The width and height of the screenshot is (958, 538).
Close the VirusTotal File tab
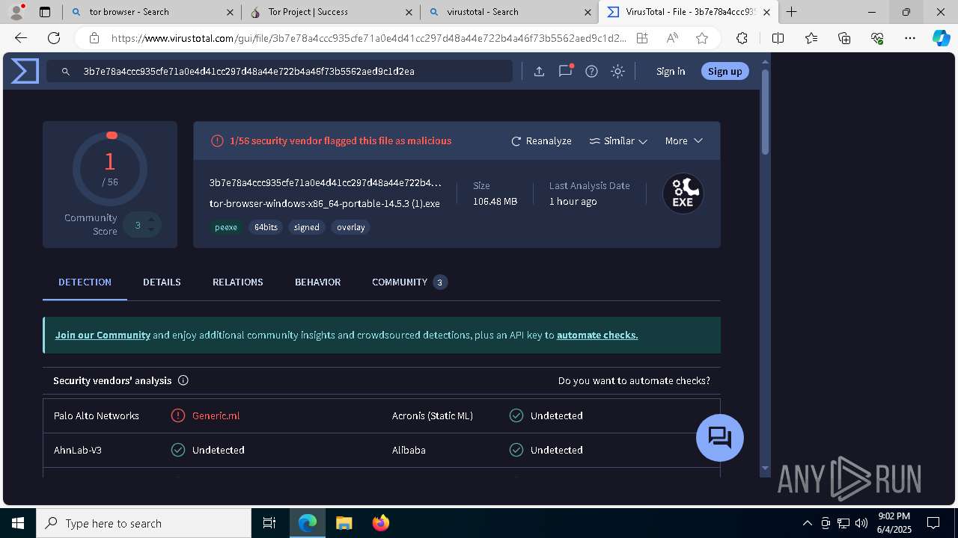tap(766, 12)
